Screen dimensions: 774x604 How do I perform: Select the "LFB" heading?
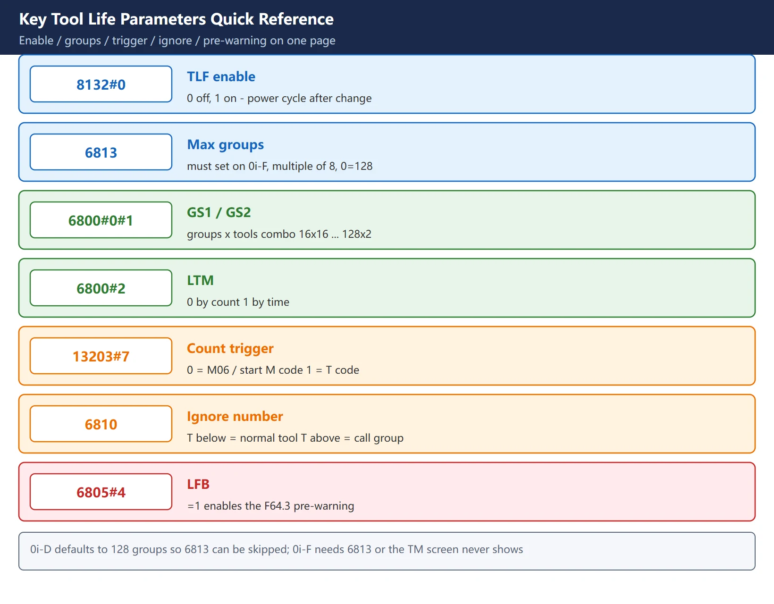(198, 484)
